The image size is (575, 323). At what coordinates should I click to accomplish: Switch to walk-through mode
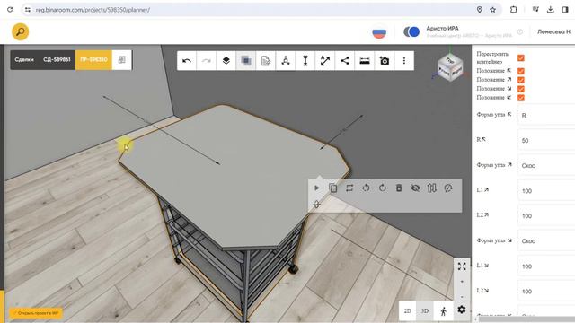443,311
